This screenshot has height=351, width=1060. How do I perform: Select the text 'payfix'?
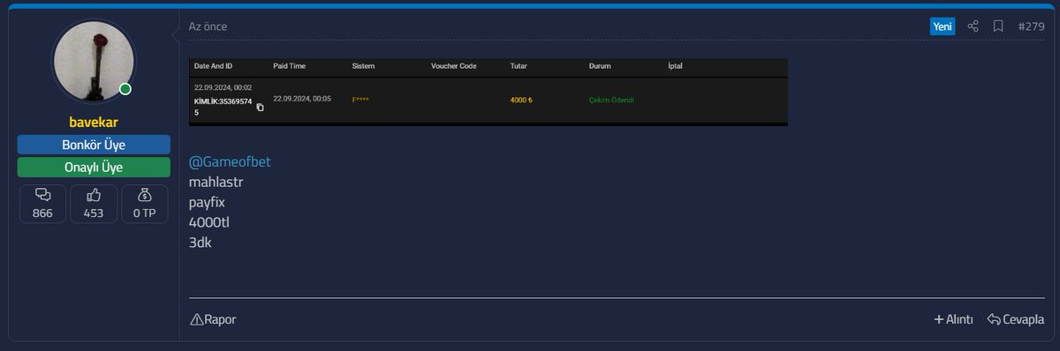pyautogui.click(x=207, y=202)
